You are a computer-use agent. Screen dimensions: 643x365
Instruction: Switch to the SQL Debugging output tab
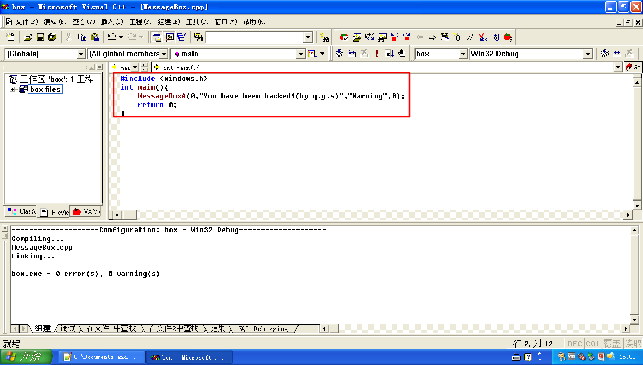[264, 328]
